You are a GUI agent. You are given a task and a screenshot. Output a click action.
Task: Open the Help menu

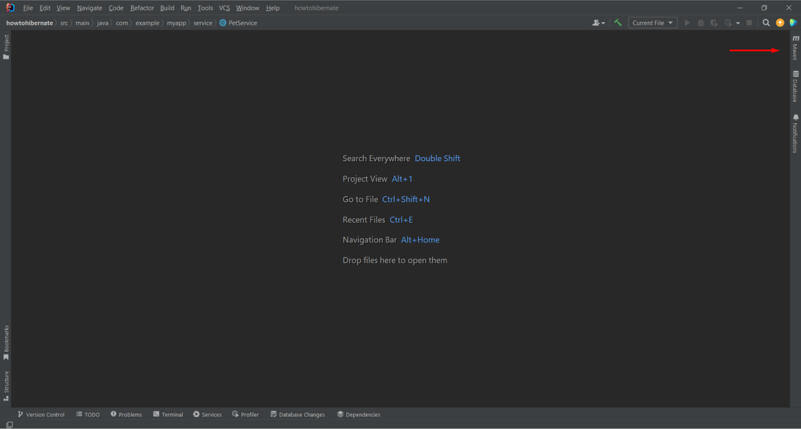point(273,8)
